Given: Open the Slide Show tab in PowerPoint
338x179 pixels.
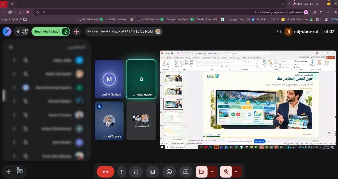Looking at the screenshot, I should pos(217,58).
